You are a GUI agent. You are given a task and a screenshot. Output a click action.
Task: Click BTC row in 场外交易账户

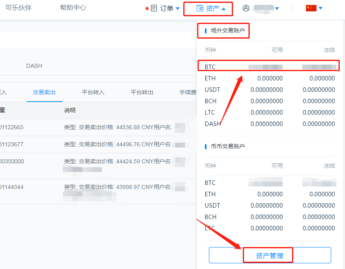coord(270,67)
